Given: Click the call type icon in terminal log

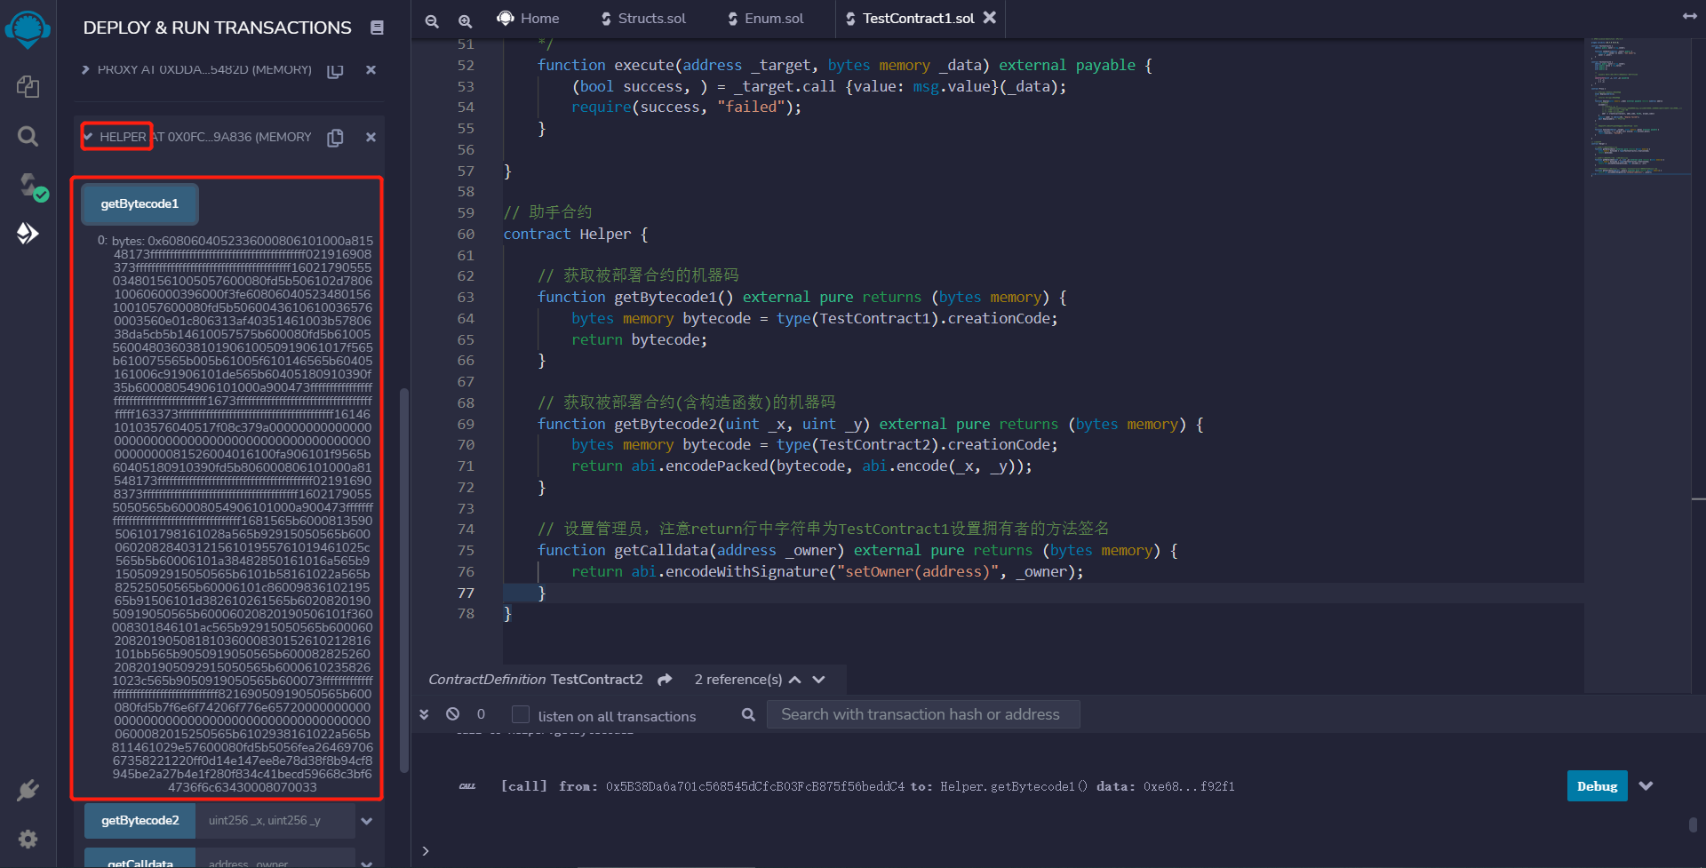Looking at the screenshot, I should 467,786.
